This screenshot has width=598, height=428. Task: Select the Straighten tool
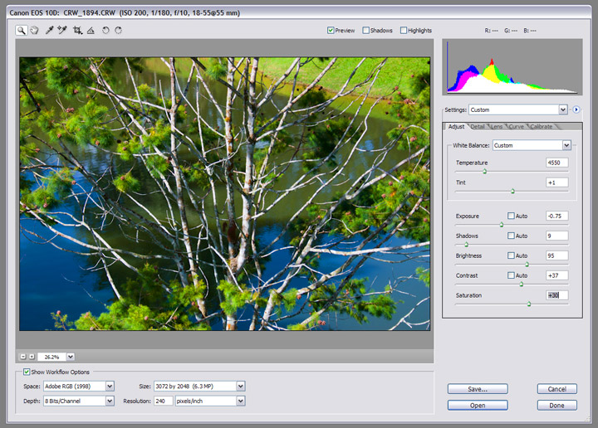click(x=91, y=31)
